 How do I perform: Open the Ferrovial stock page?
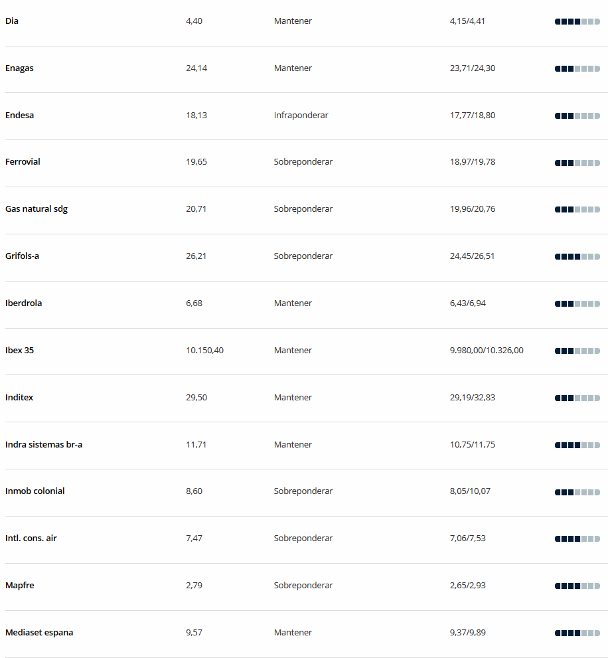23,161
